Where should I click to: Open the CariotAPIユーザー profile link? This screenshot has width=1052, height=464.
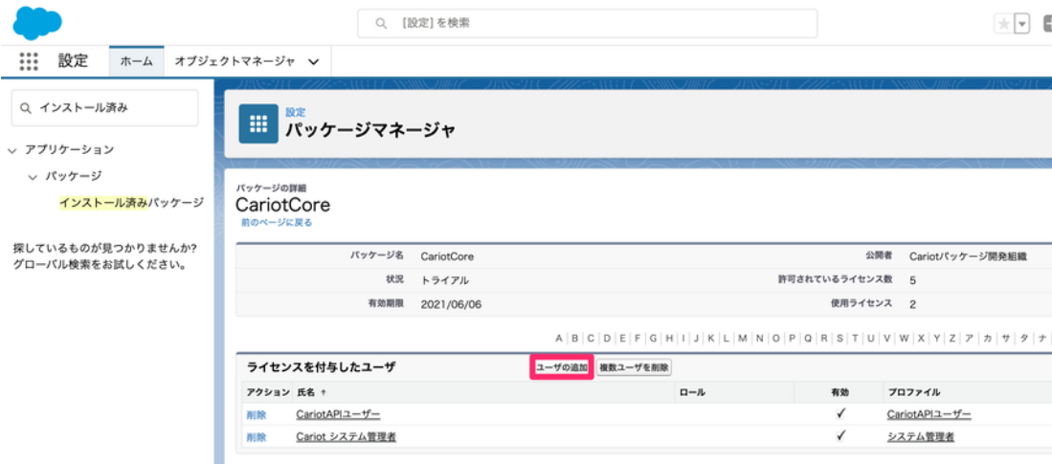click(x=929, y=414)
